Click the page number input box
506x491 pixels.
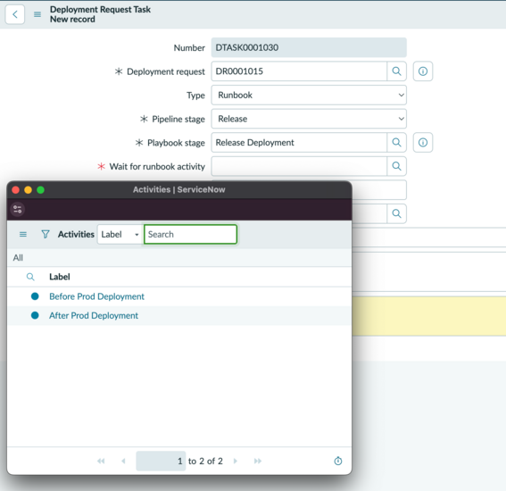point(161,461)
